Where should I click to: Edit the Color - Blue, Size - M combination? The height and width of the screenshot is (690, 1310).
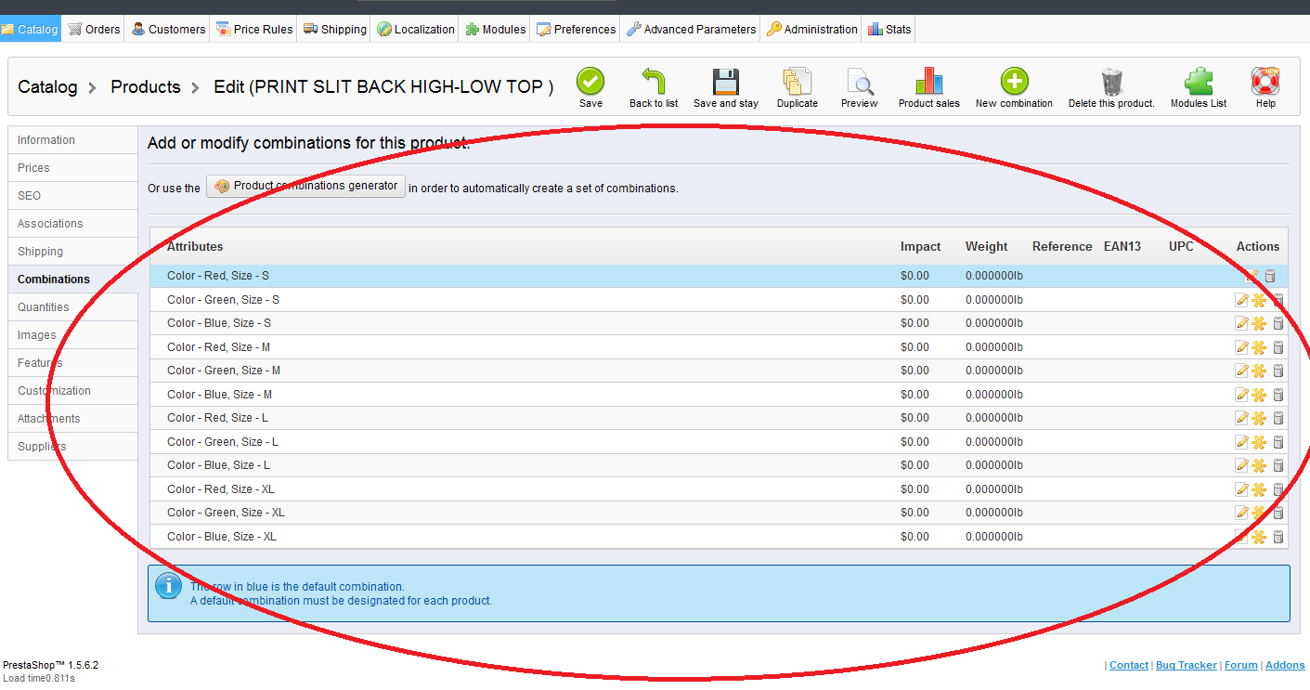point(1241,395)
